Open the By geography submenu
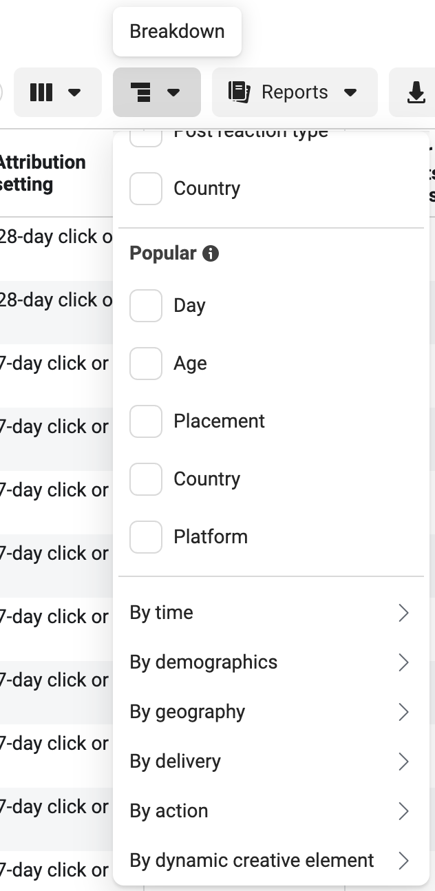This screenshot has width=435, height=891. pos(271,712)
